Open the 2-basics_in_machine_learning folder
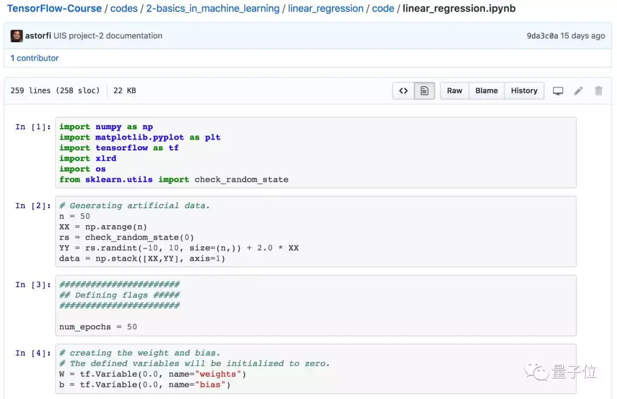The height and width of the screenshot is (399, 617). coord(212,8)
